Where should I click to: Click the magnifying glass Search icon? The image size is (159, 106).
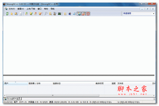point(46,14)
